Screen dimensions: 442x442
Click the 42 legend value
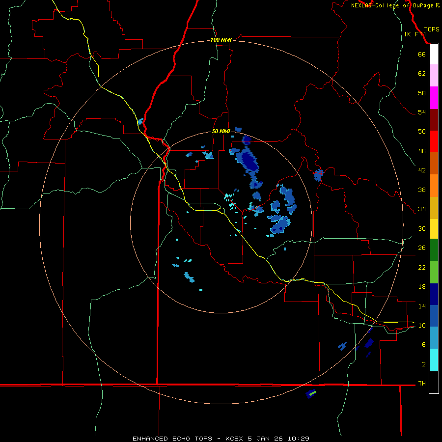click(x=422, y=170)
